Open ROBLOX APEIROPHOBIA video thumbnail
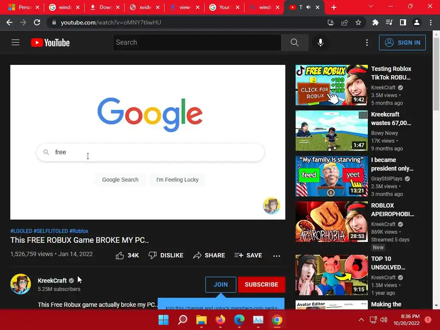The image size is (440, 330). (x=331, y=222)
